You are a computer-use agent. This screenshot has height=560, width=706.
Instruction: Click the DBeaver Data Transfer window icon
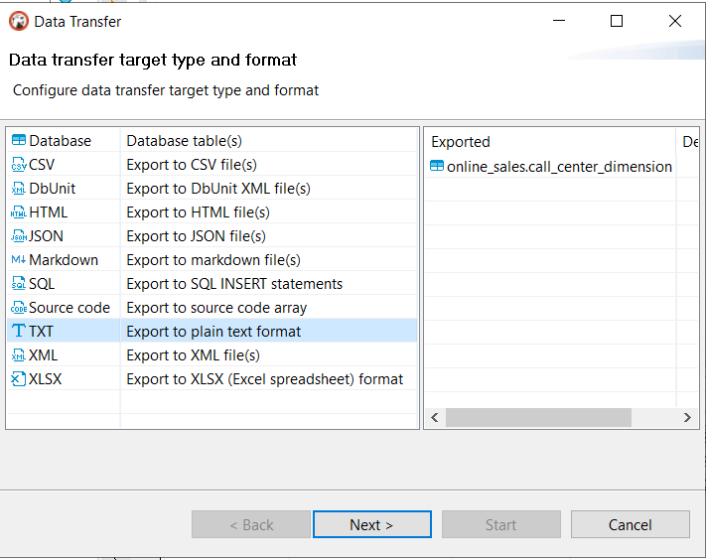coord(19,21)
